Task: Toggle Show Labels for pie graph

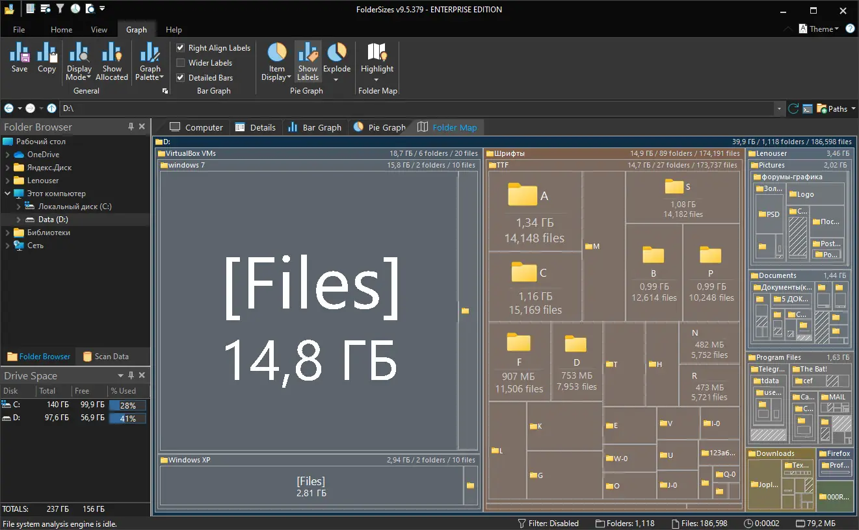Action: [308, 62]
